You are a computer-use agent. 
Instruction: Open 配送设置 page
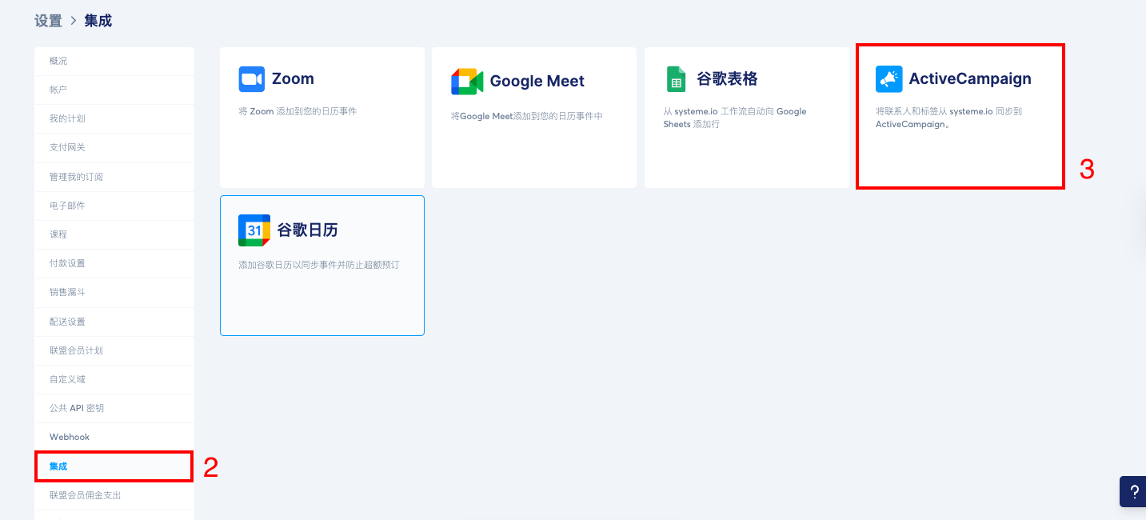point(114,322)
